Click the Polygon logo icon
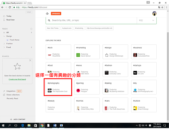Image resolution: width=169 pixels, height=129 pixels. 78,90
